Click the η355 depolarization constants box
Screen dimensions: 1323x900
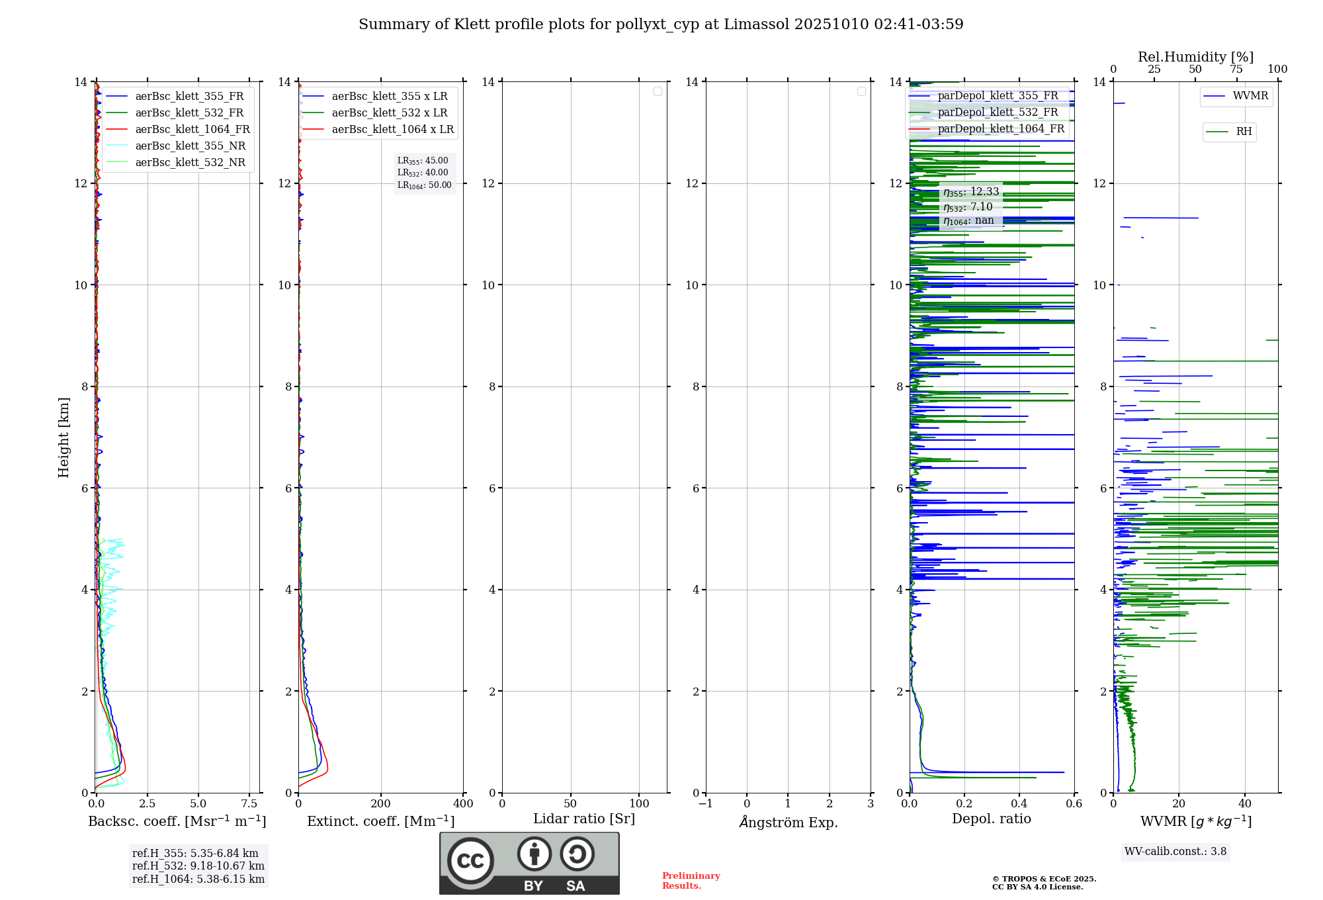970,206
